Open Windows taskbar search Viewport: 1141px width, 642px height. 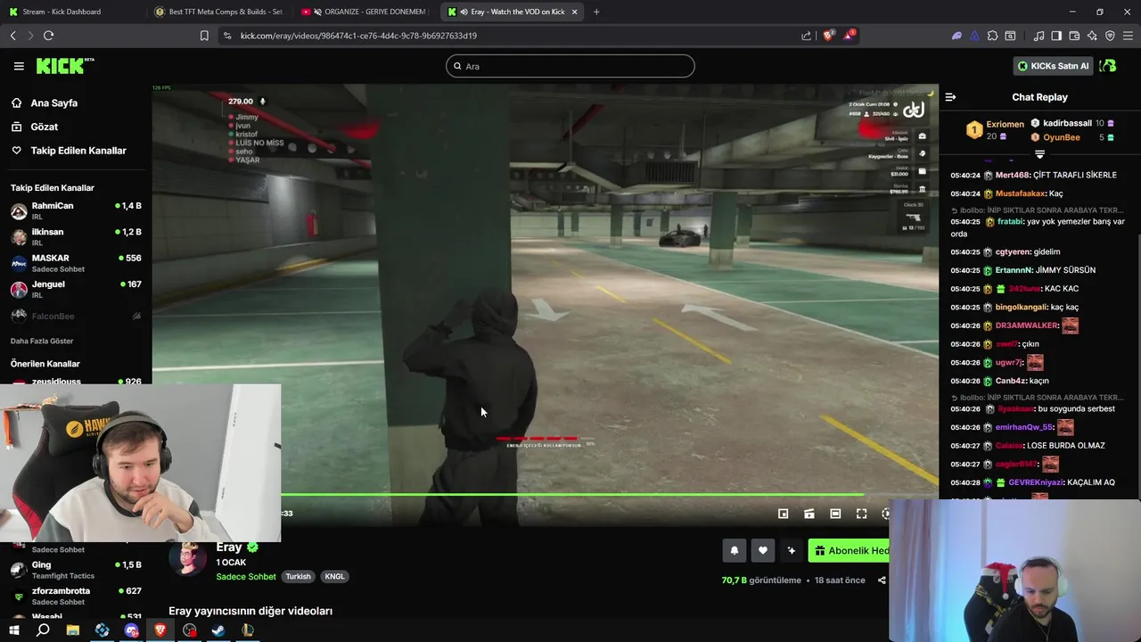tap(43, 630)
